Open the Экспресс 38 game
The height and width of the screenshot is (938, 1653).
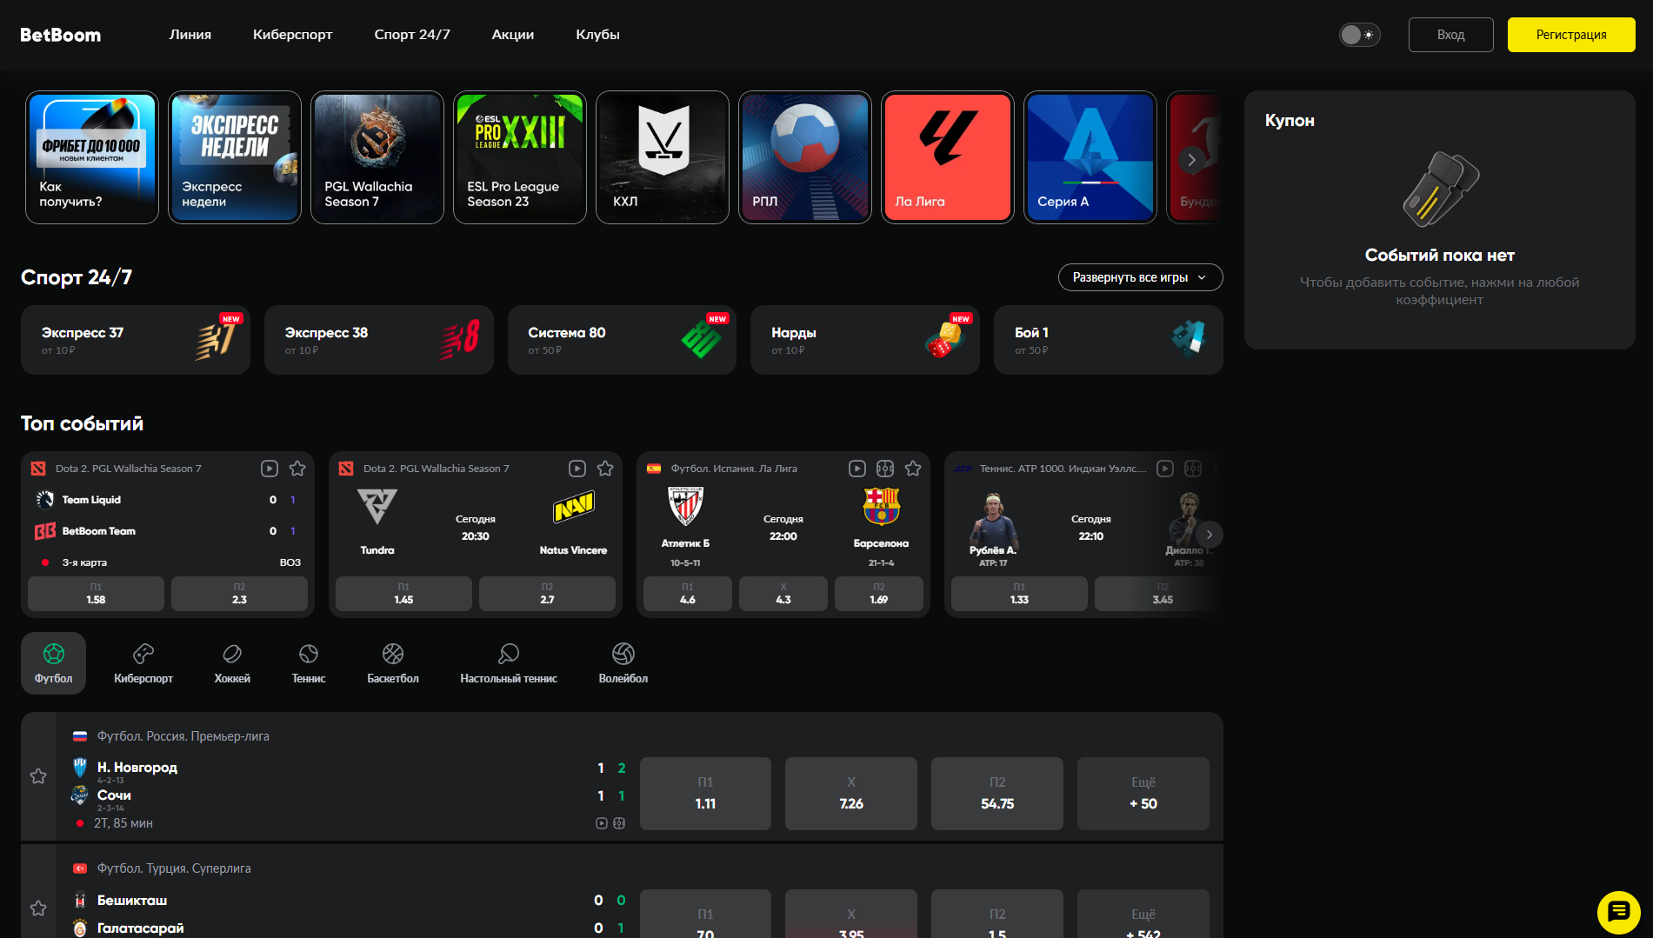379,340
